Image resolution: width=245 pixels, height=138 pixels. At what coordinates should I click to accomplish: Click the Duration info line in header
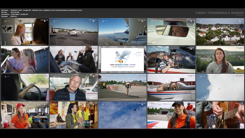pyautogui.click(x=9, y=16)
